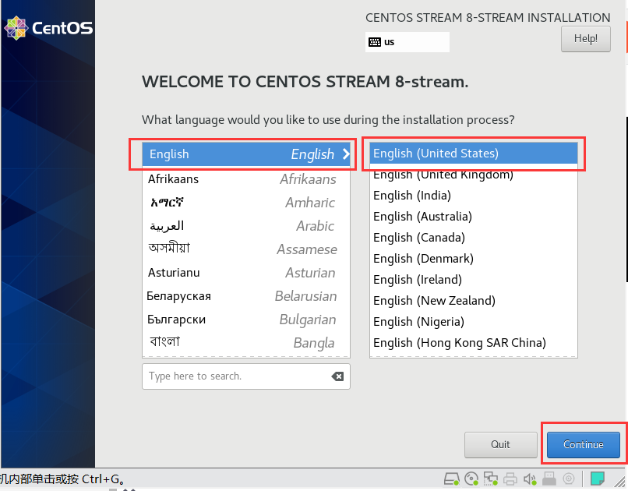Image resolution: width=628 pixels, height=491 pixels.
Task: Select English in the language list
Action: click(x=246, y=154)
